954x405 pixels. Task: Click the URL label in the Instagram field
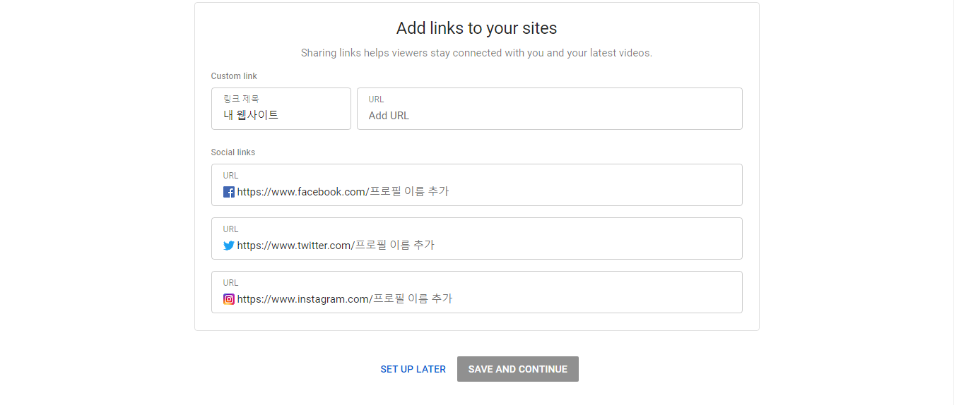coord(231,283)
